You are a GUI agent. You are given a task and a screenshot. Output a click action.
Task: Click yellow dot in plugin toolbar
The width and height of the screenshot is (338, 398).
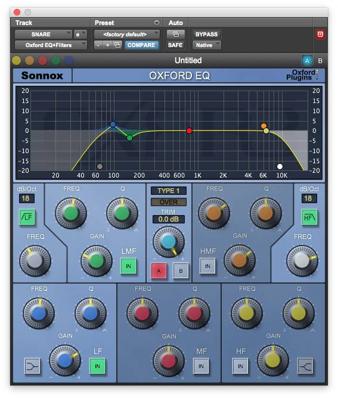click(x=17, y=61)
